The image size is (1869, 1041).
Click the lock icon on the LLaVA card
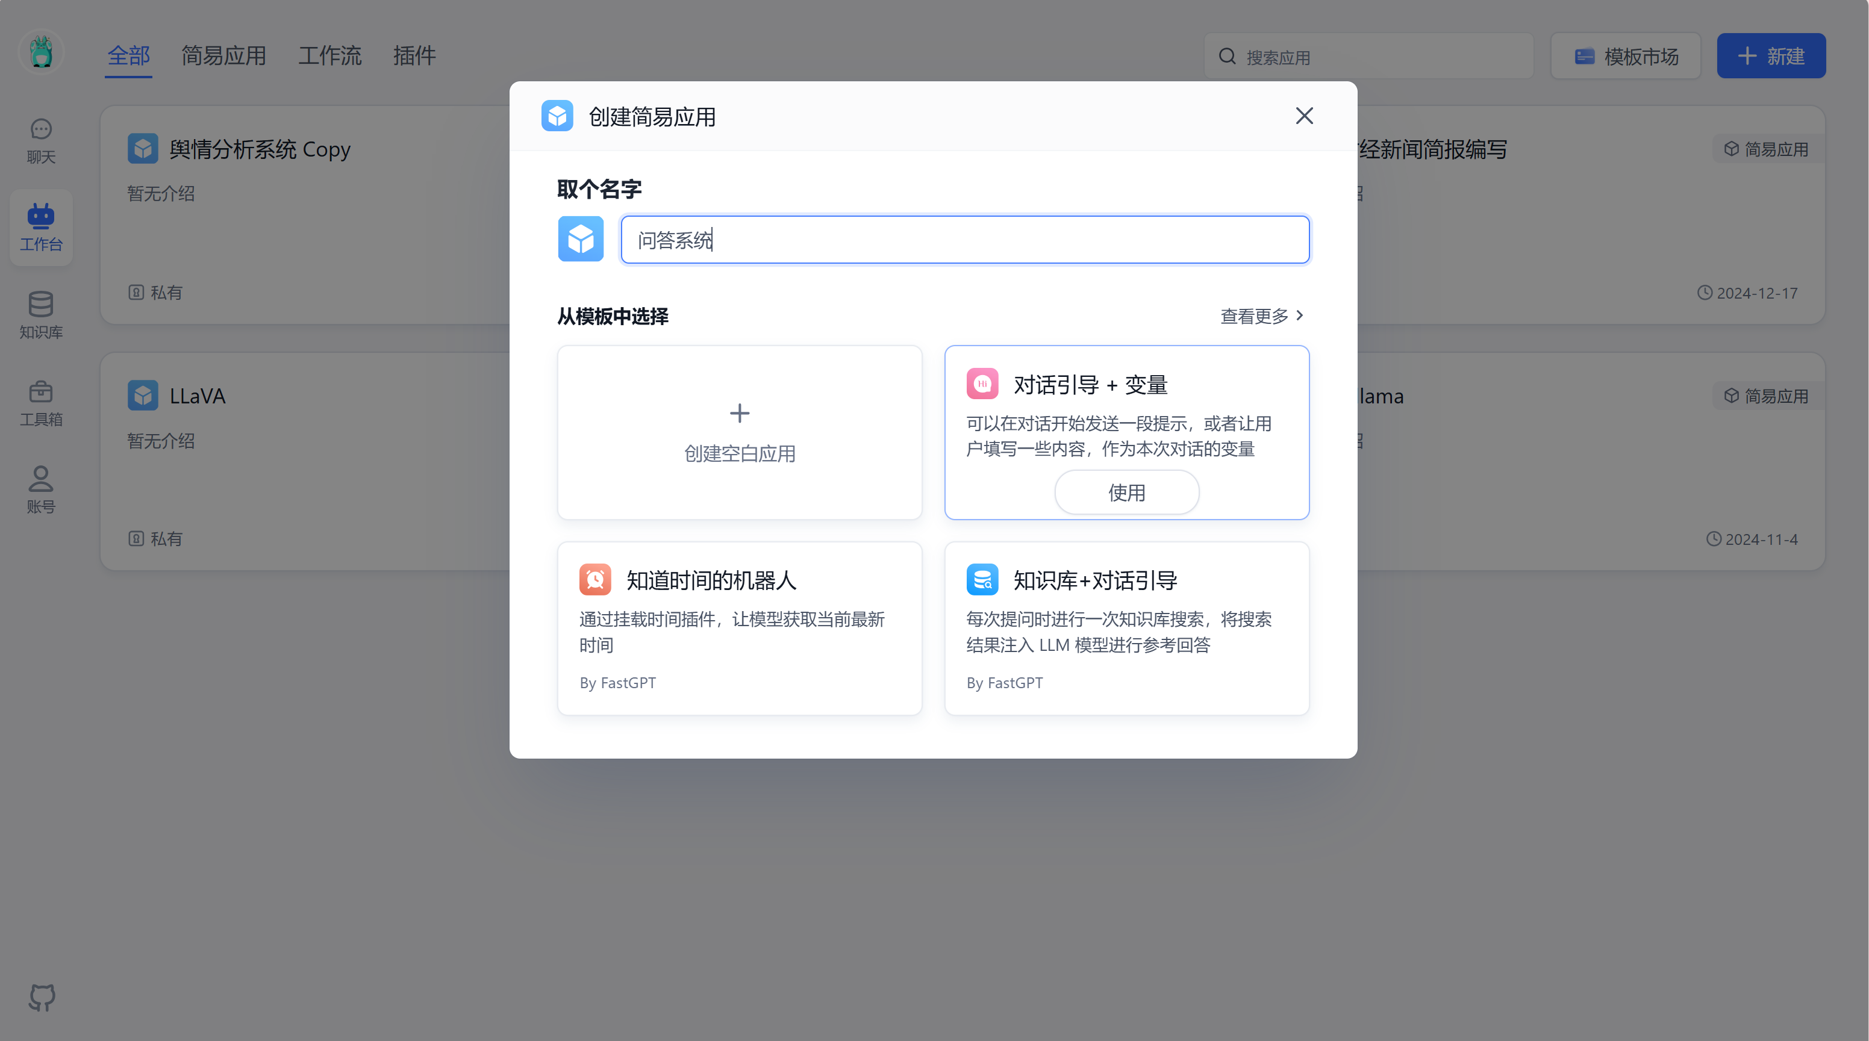tap(136, 539)
